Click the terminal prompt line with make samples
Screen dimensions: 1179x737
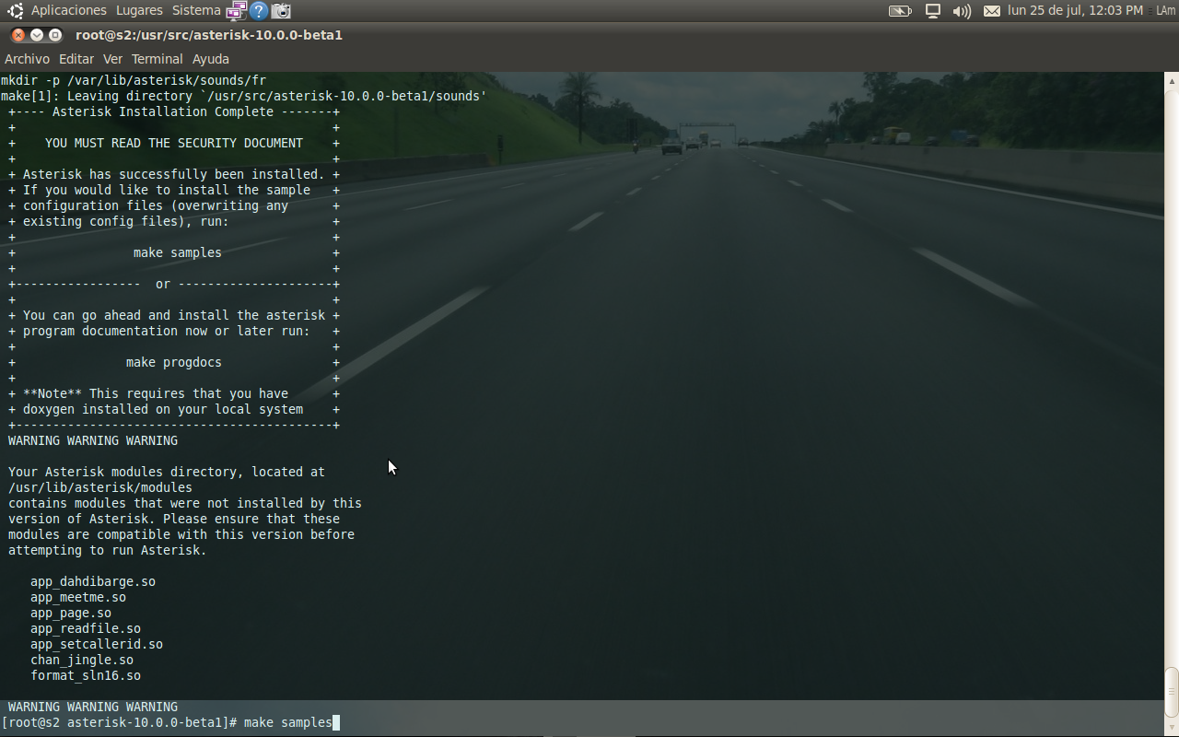pyautogui.click(x=170, y=722)
